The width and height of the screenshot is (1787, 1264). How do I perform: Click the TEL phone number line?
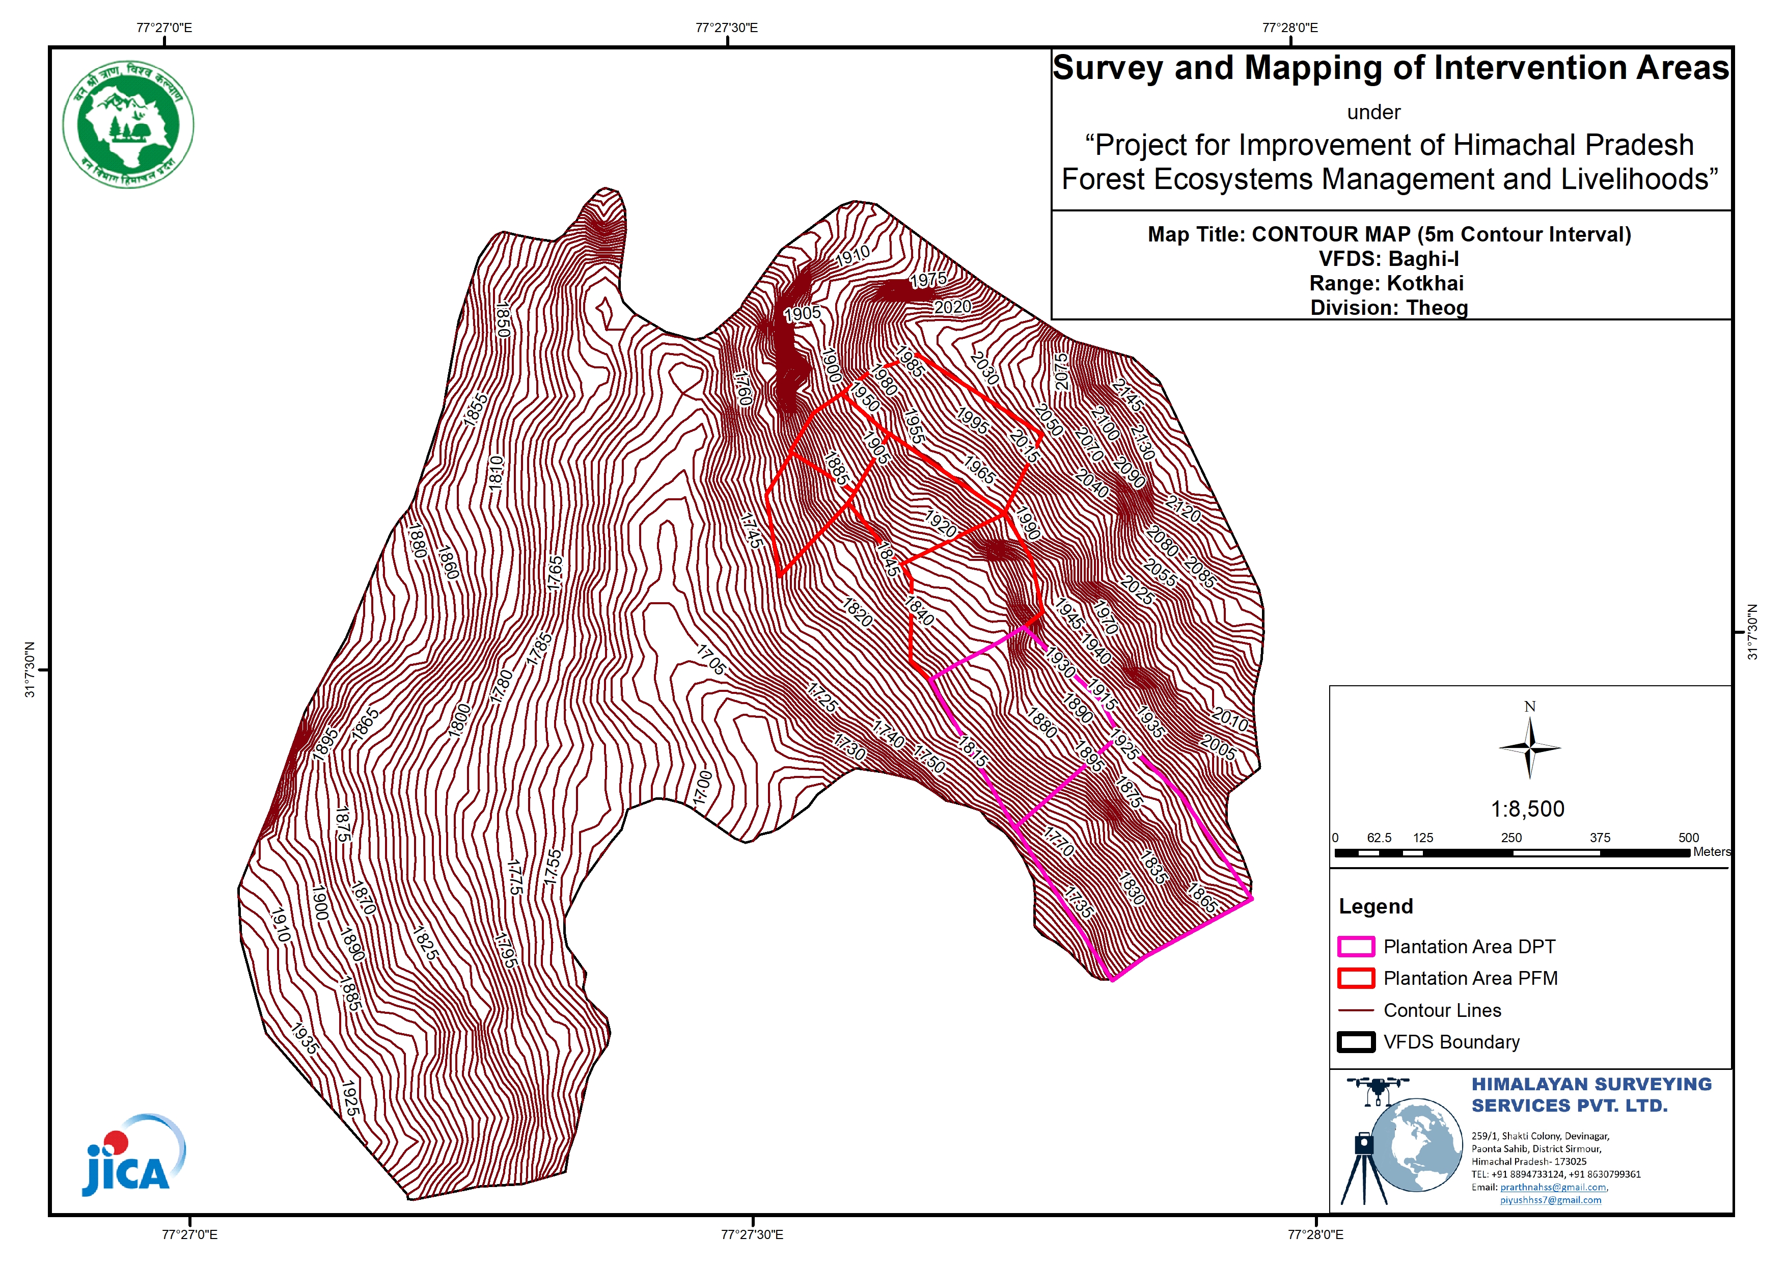pyautogui.click(x=1555, y=1174)
